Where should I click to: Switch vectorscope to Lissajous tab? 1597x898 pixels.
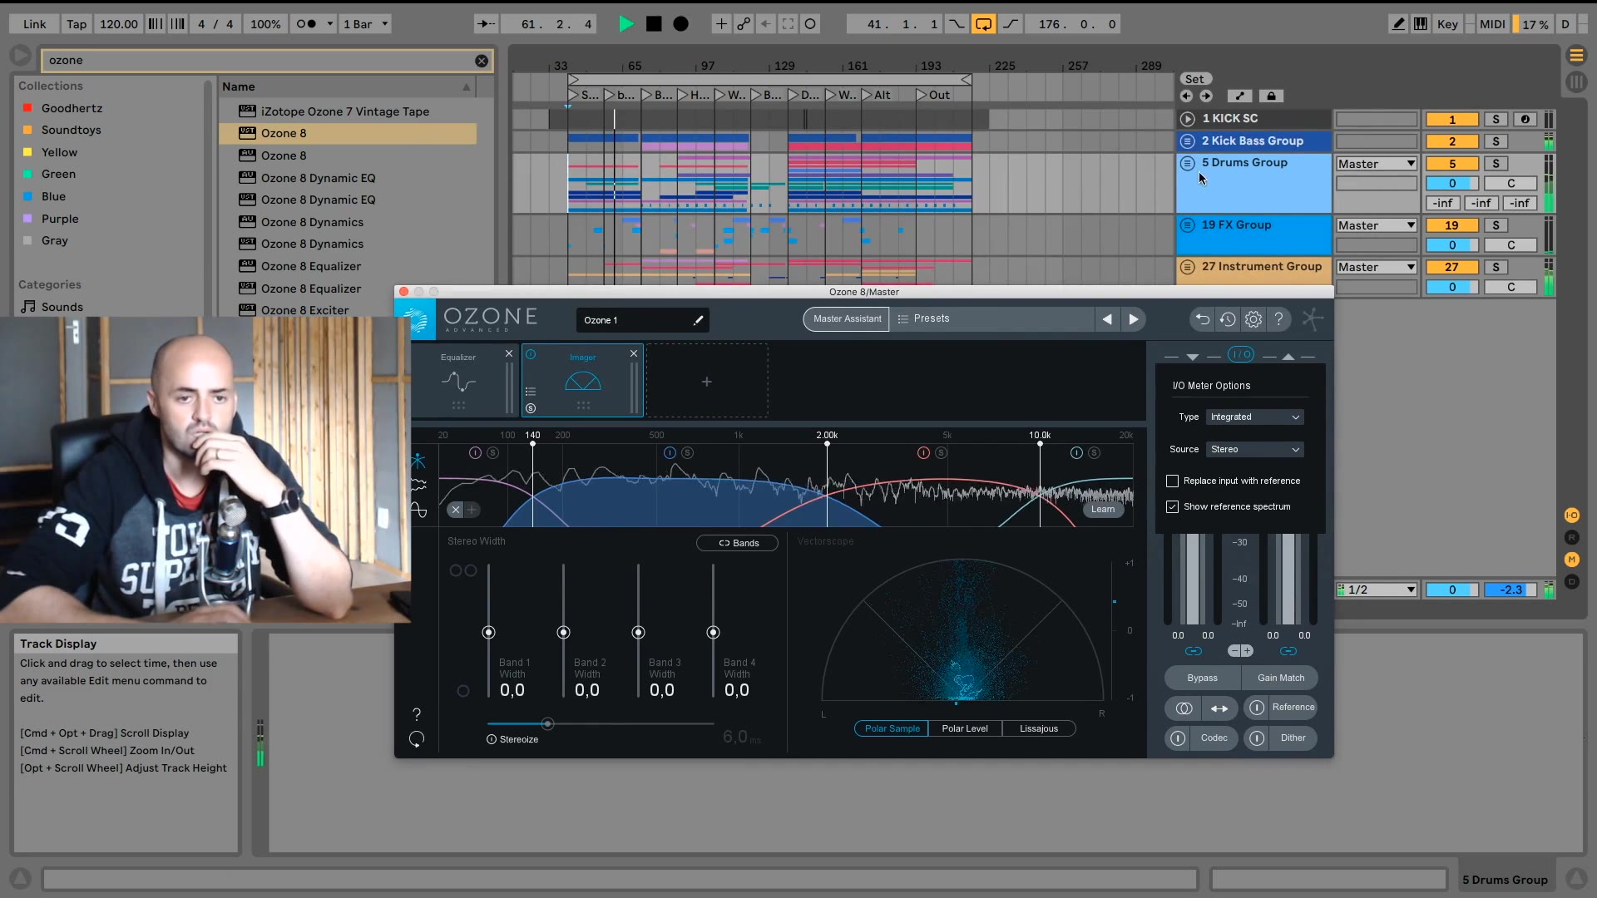[x=1038, y=729]
